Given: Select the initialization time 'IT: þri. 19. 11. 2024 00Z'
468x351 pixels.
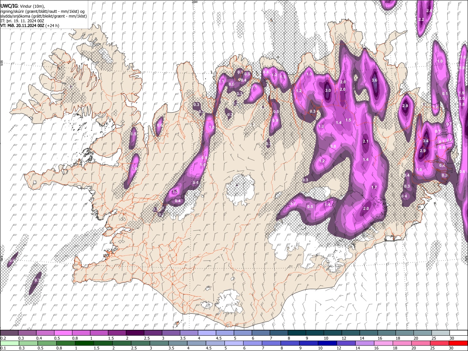Looking at the screenshot, I should coord(22,21).
